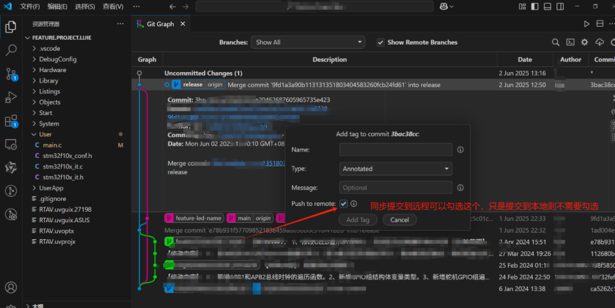Expand the Listings folder

(x=49, y=92)
